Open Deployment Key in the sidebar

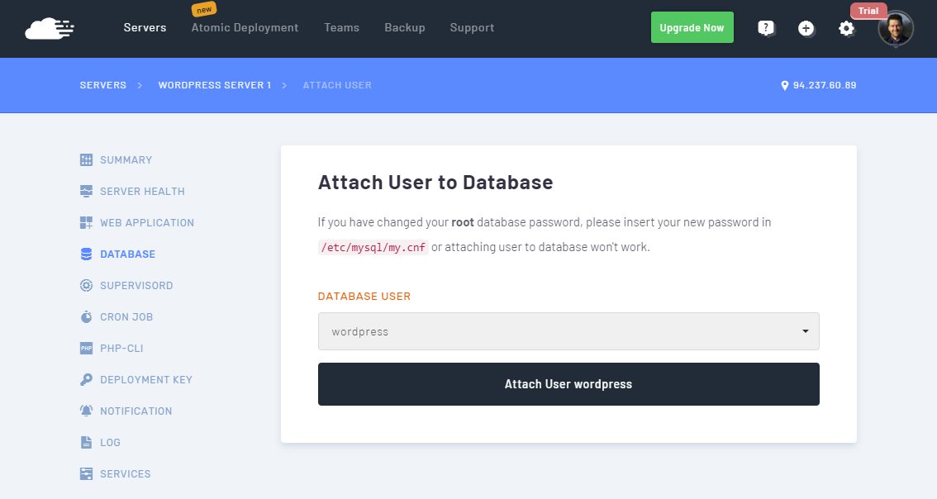pyautogui.click(x=145, y=379)
